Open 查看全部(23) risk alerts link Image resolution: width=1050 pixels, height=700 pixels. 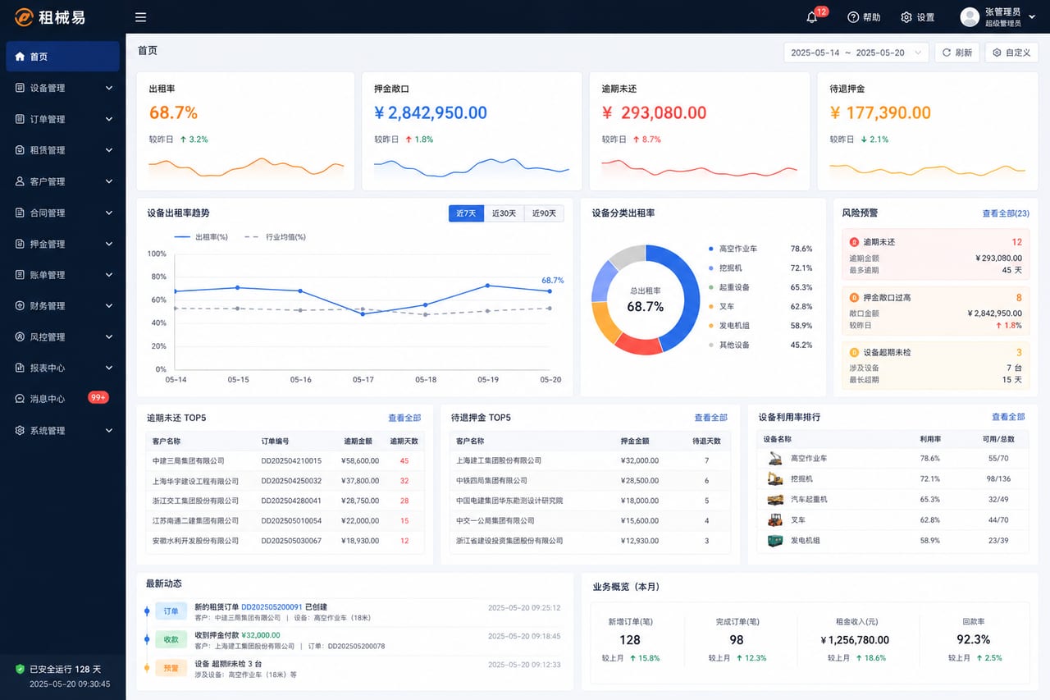(1006, 213)
